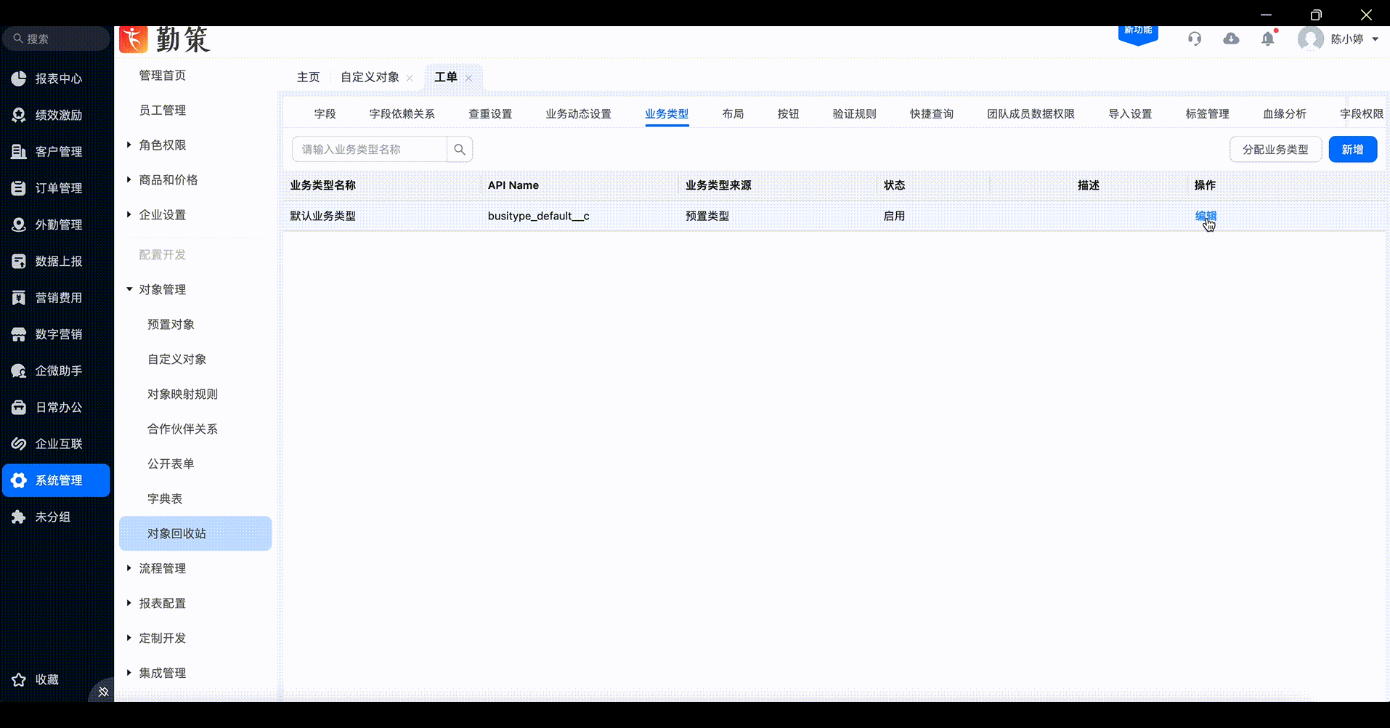Switch to 字段 tab
1390x728 pixels.
click(x=325, y=114)
